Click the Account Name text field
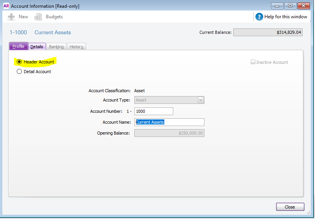Viewport: 315px width, 219px height. (169, 122)
